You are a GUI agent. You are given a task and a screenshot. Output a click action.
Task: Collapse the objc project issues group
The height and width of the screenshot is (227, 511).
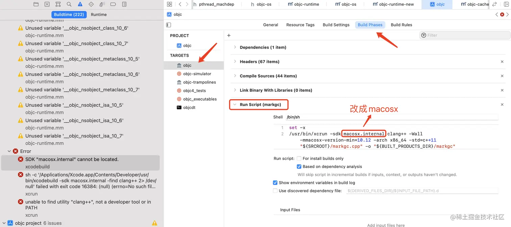click(4, 223)
